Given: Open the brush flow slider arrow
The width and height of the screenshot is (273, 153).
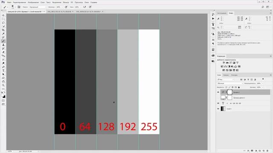Looking at the screenshot, I should coord(81,7).
